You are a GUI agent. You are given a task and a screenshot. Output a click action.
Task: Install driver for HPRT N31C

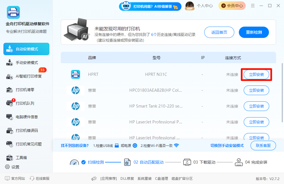click(x=256, y=74)
